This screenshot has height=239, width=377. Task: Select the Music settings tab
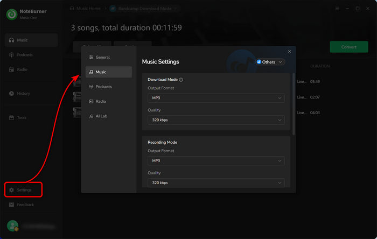109,72
